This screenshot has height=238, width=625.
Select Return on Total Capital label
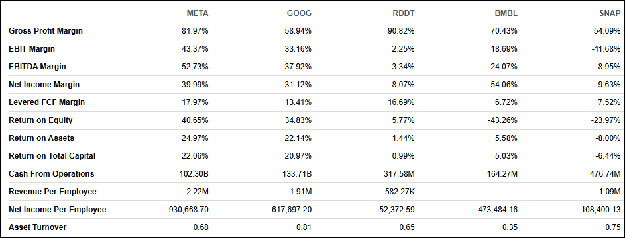point(52,156)
